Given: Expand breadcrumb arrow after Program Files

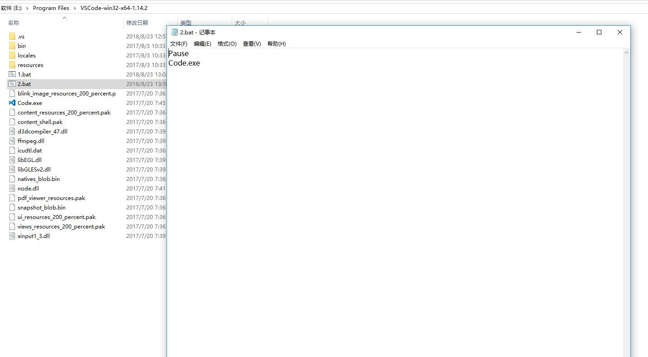Looking at the screenshot, I should click(75, 8).
